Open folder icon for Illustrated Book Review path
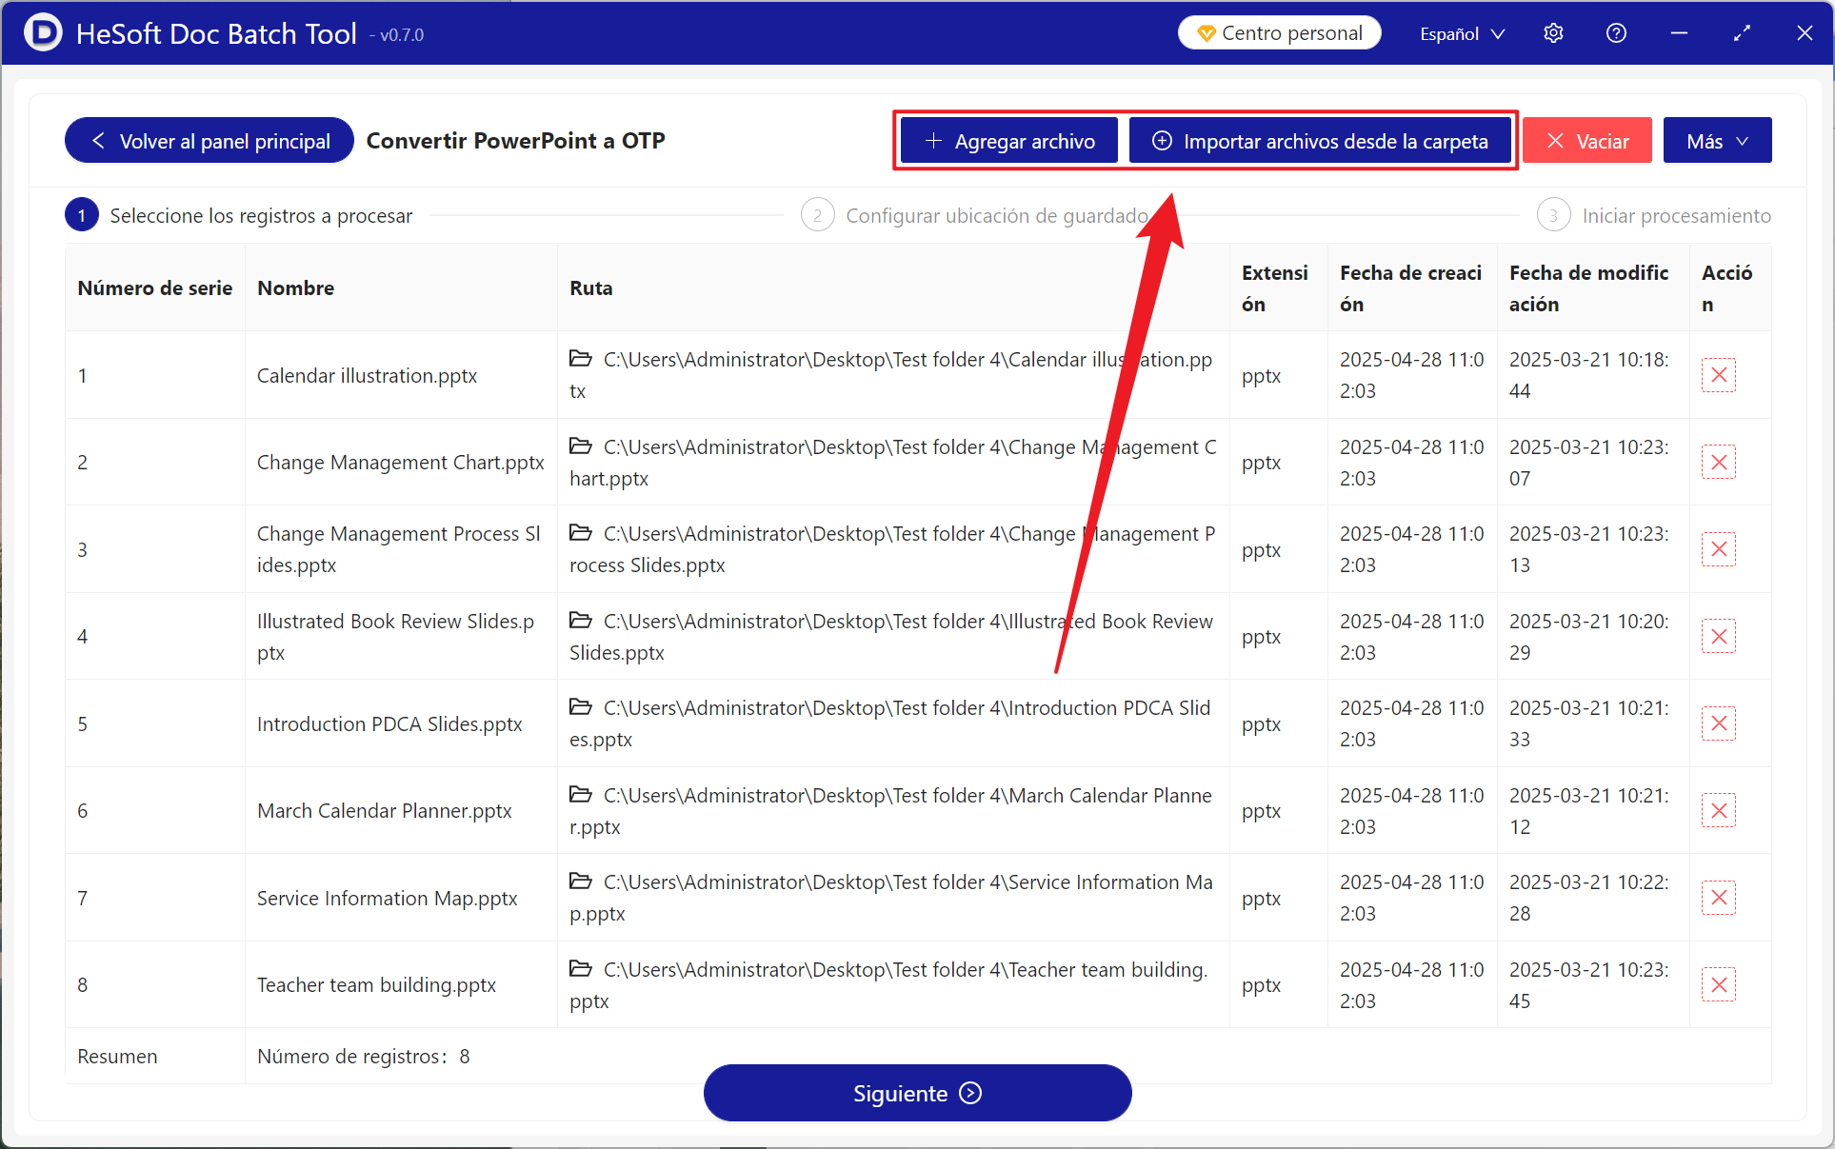Screen dimensions: 1835x1149 [x=581, y=621]
